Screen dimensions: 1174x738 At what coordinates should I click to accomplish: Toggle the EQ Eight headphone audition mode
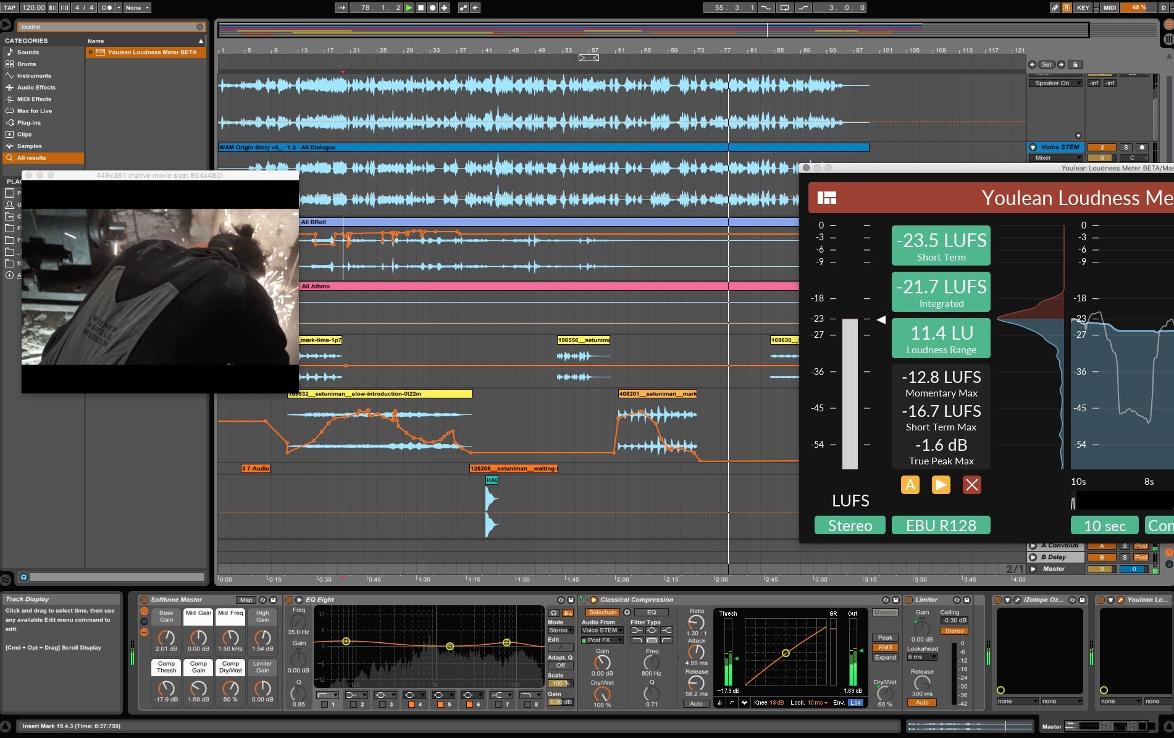coord(554,613)
